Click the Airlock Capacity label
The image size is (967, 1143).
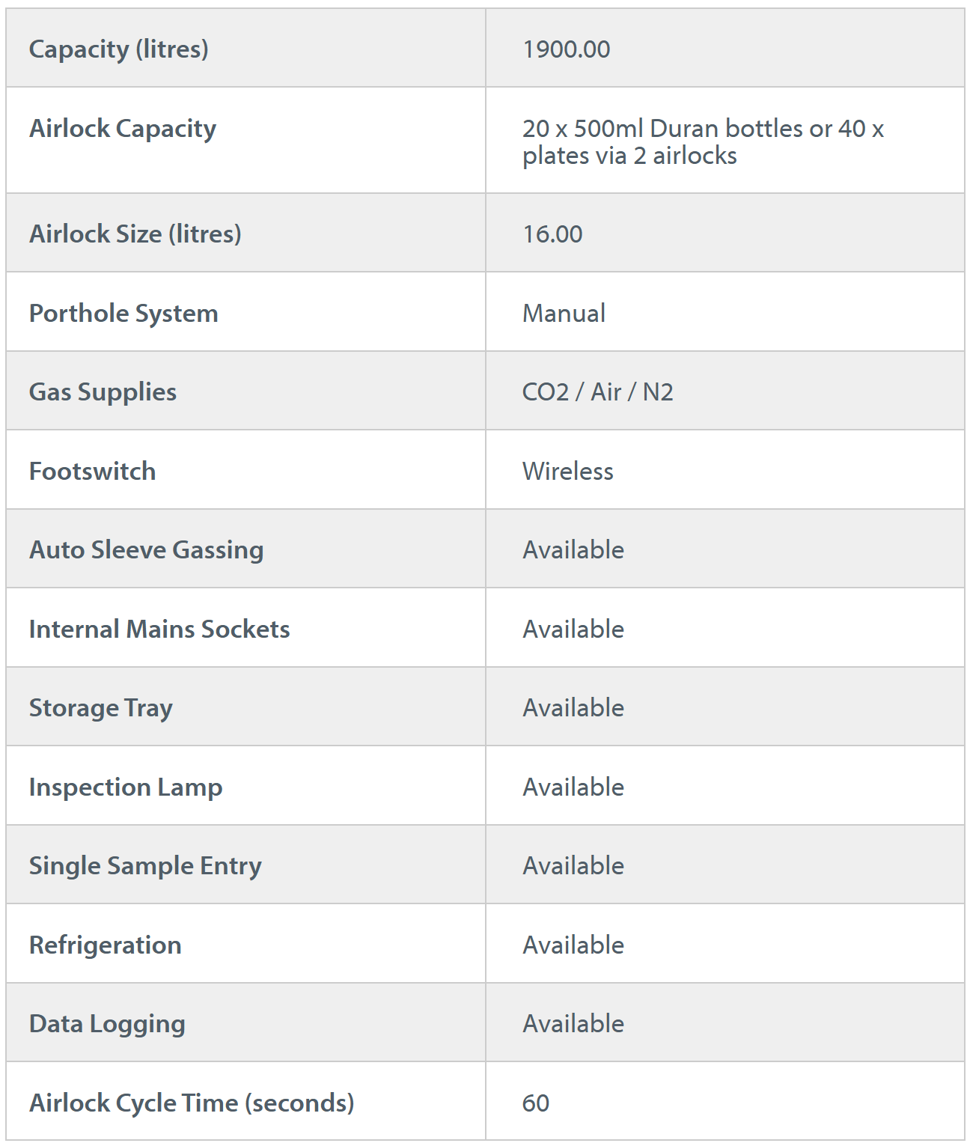coord(123,129)
